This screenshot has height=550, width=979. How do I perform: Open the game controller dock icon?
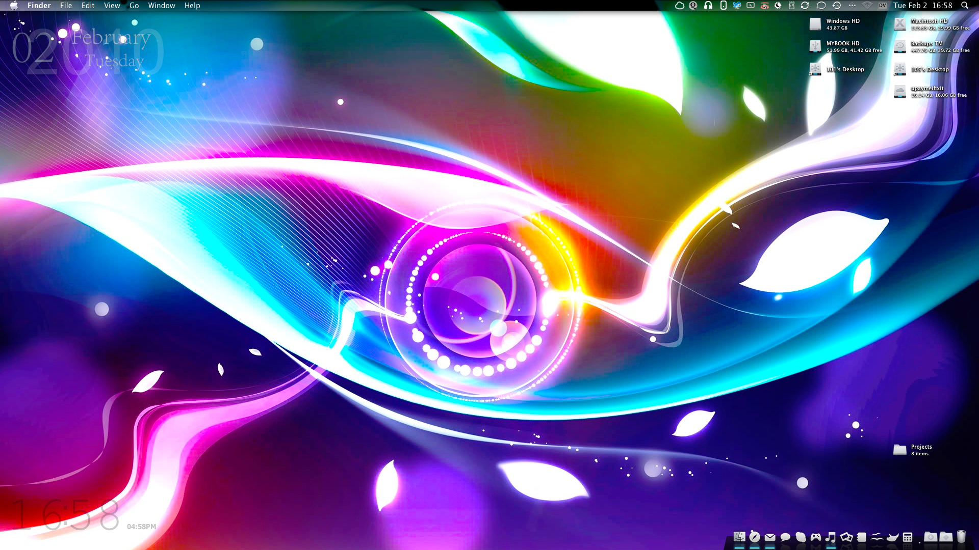pyautogui.click(x=816, y=537)
